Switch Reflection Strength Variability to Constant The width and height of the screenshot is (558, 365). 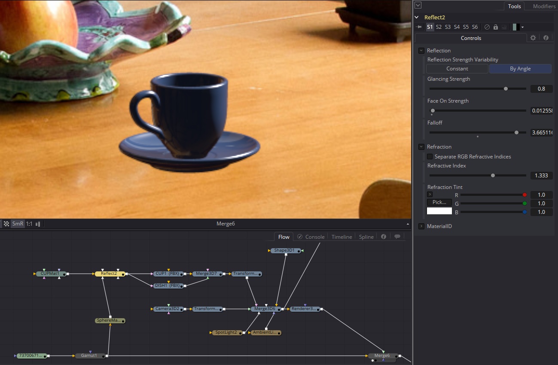457,68
